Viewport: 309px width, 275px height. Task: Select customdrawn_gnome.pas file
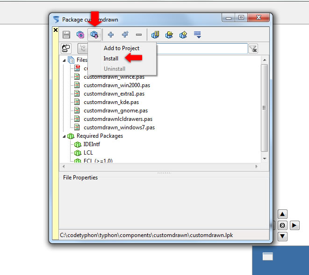coord(115,111)
